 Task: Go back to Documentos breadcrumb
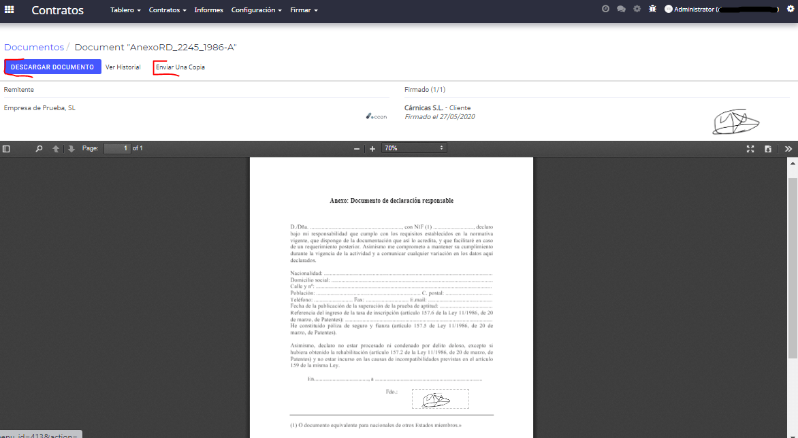[x=34, y=47]
